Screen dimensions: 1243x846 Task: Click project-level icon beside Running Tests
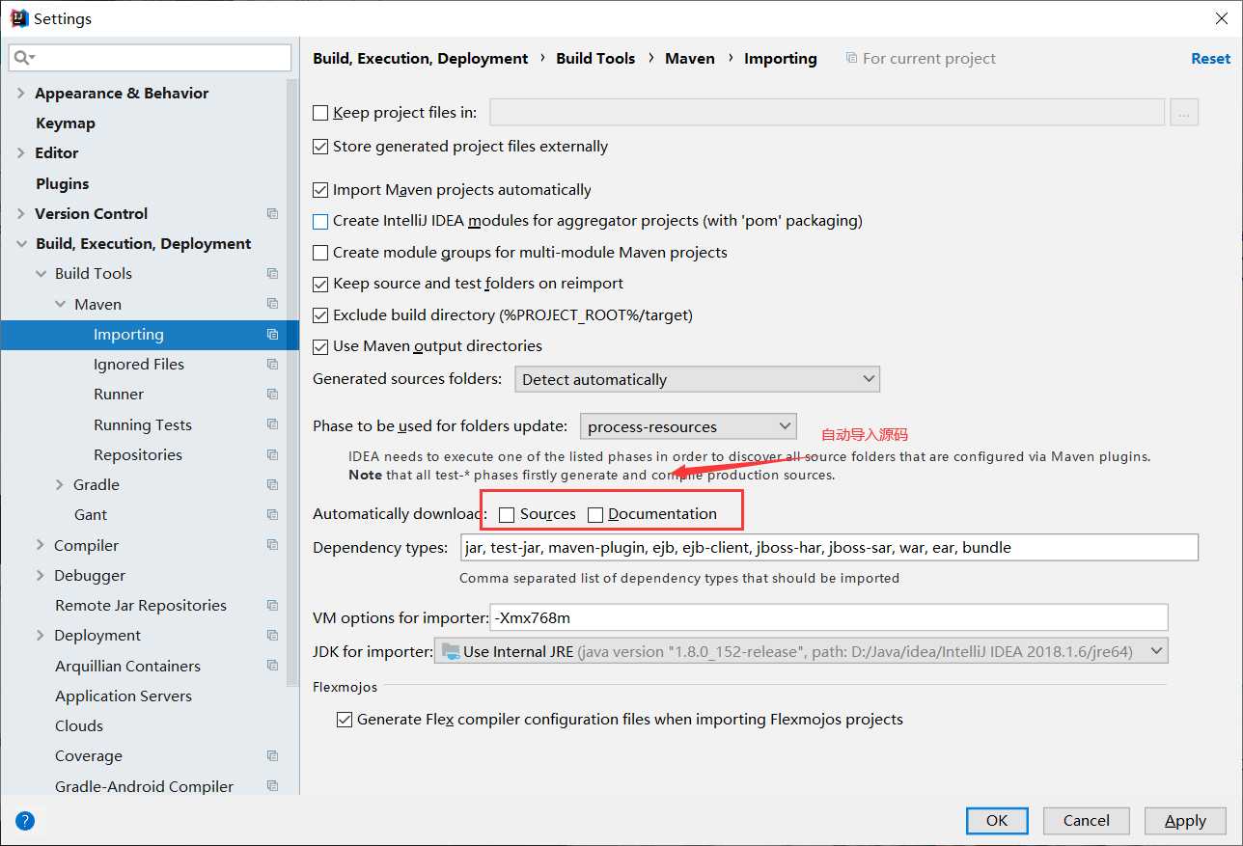pyautogui.click(x=272, y=424)
